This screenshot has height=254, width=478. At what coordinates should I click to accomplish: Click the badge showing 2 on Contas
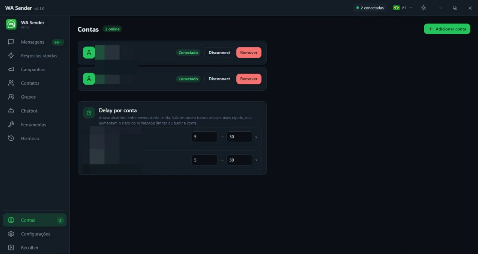point(60,220)
